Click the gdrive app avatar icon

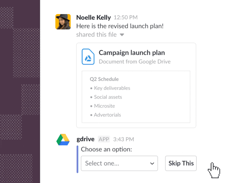[63, 140]
